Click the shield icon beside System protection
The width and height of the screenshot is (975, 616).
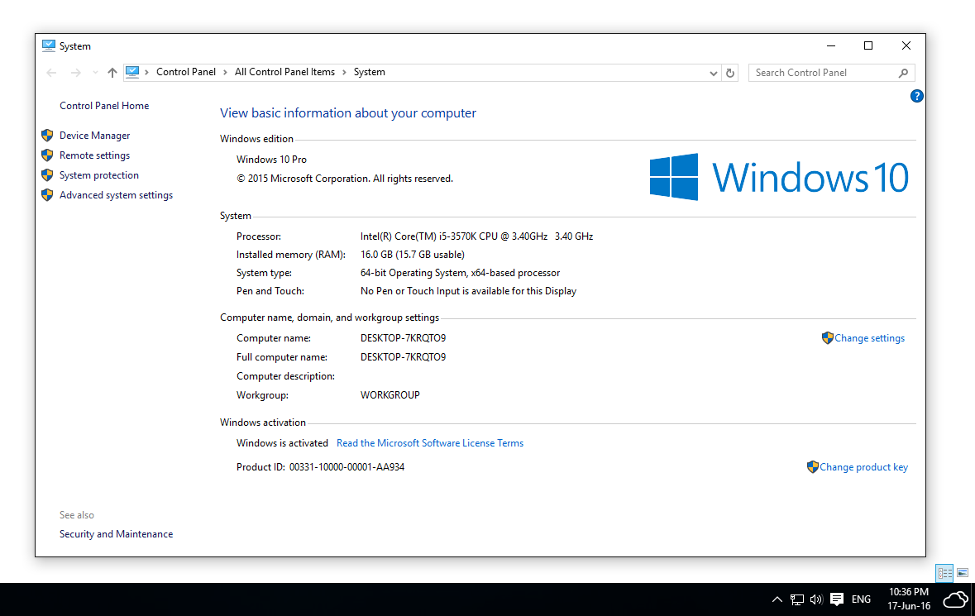coord(47,175)
